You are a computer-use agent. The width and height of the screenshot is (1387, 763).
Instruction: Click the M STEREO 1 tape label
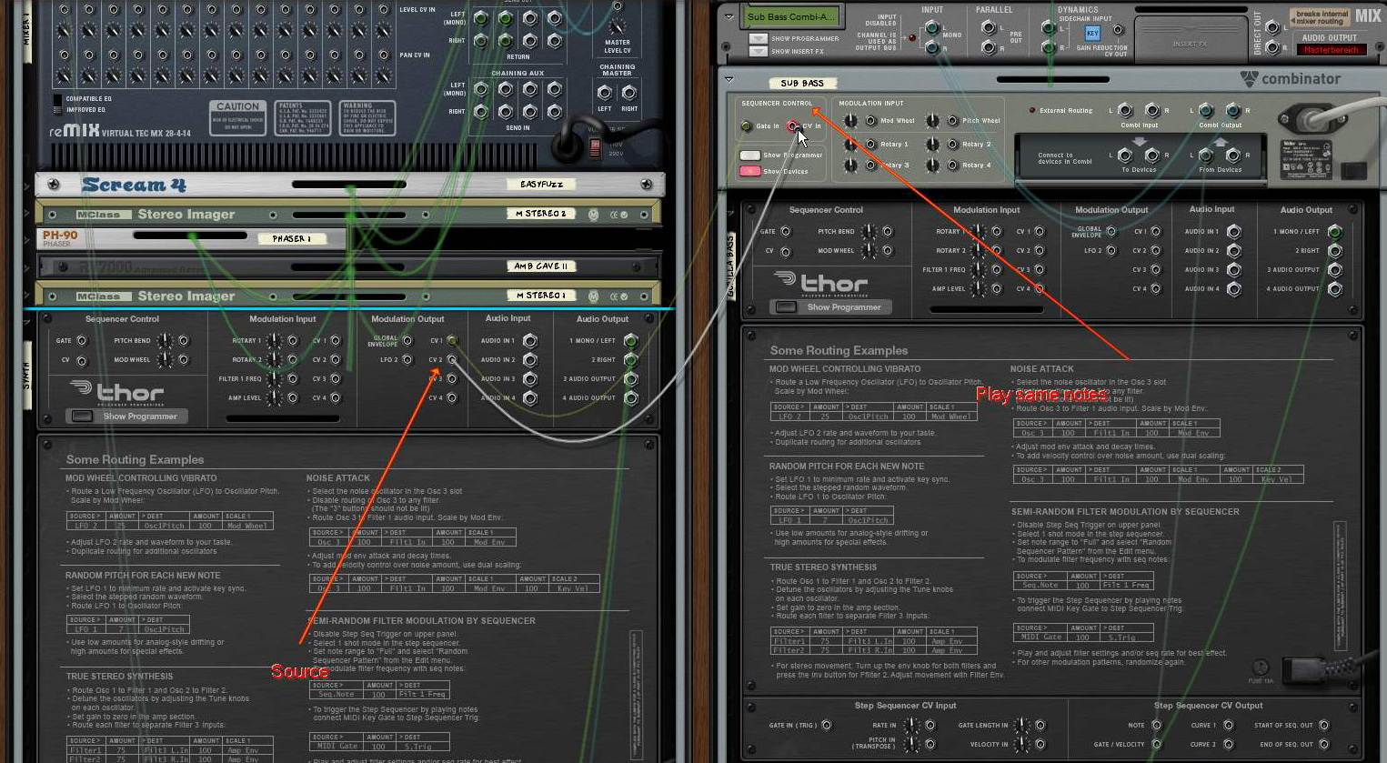(x=542, y=296)
